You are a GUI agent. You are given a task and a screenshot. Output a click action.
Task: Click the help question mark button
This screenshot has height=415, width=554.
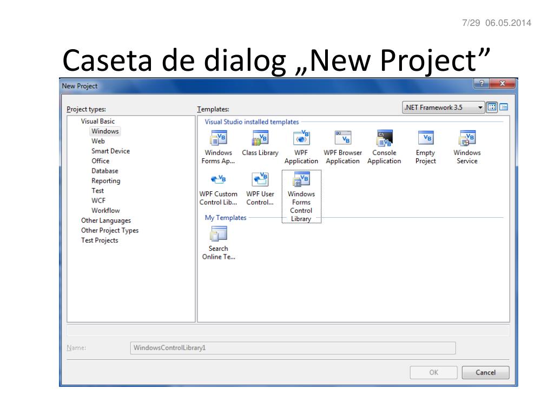[481, 84]
